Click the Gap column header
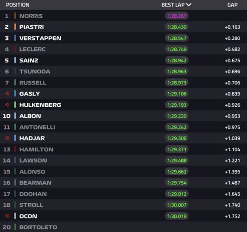Image resolution: width=247 pixels, height=232 pixels. (232, 5)
